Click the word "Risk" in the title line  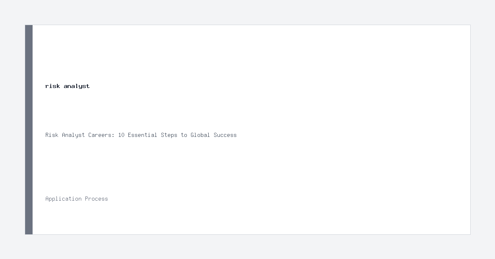point(52,135)
